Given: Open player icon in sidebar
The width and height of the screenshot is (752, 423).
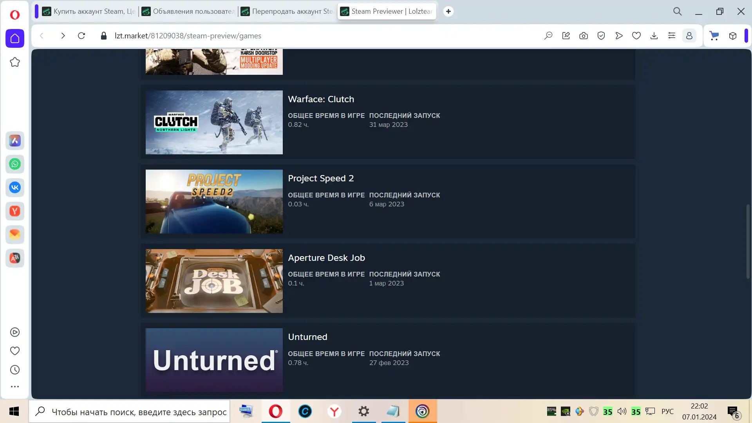Looking at the screenshot, I should [15, 332].
